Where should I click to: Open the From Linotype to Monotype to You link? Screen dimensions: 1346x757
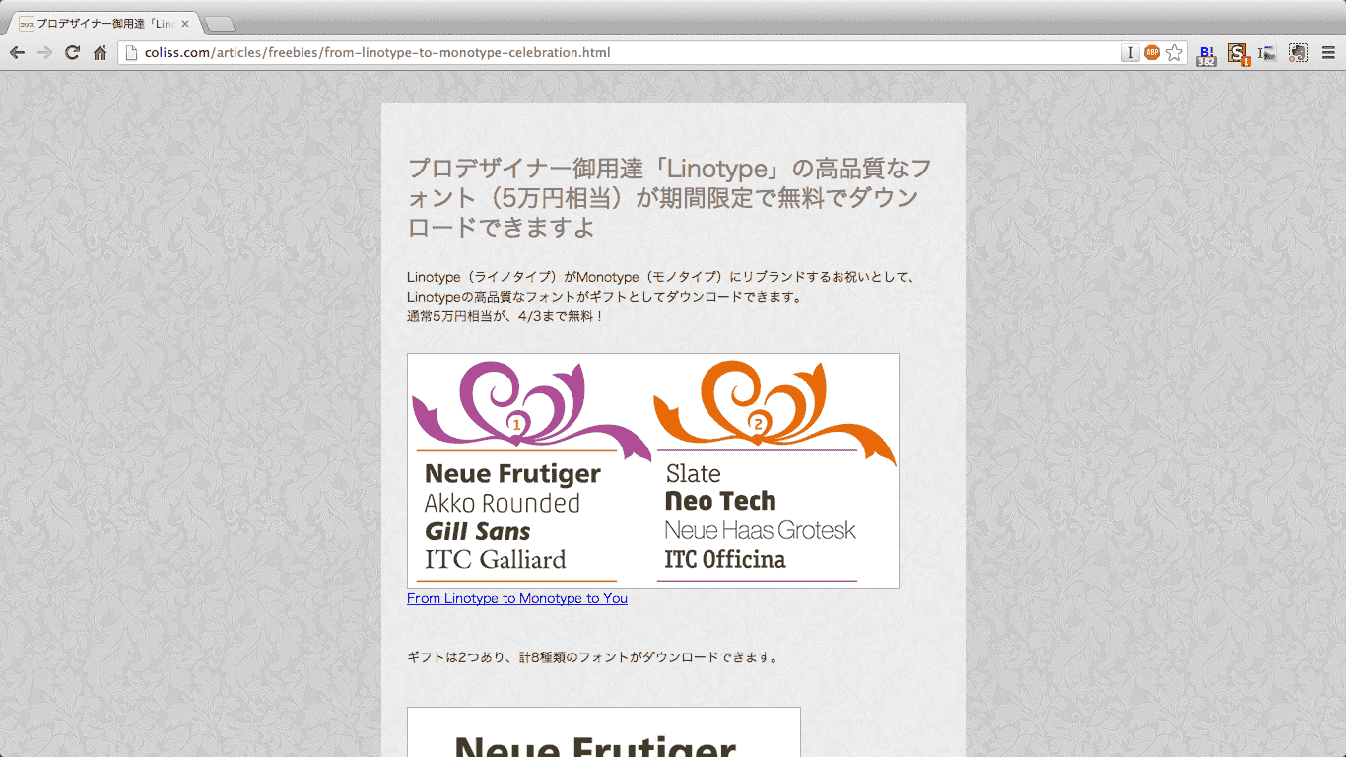coord(517,598)
